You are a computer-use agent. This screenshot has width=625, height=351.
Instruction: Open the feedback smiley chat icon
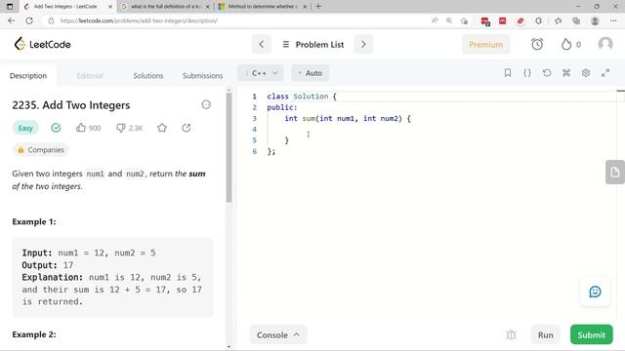[x=595, y=292]
